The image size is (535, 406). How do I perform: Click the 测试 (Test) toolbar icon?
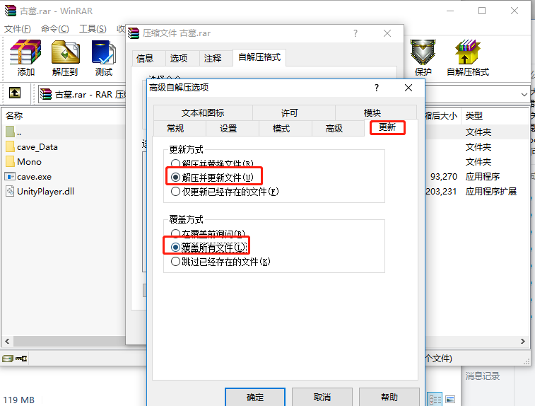coord(104,52)
